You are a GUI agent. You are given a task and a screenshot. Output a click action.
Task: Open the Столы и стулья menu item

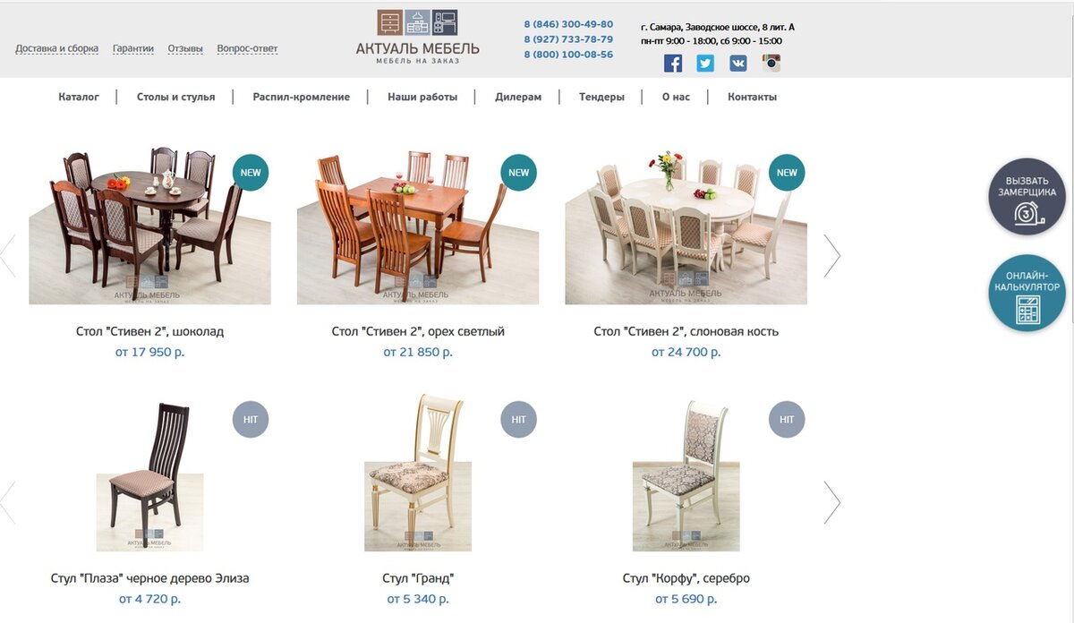click(175, 97)
